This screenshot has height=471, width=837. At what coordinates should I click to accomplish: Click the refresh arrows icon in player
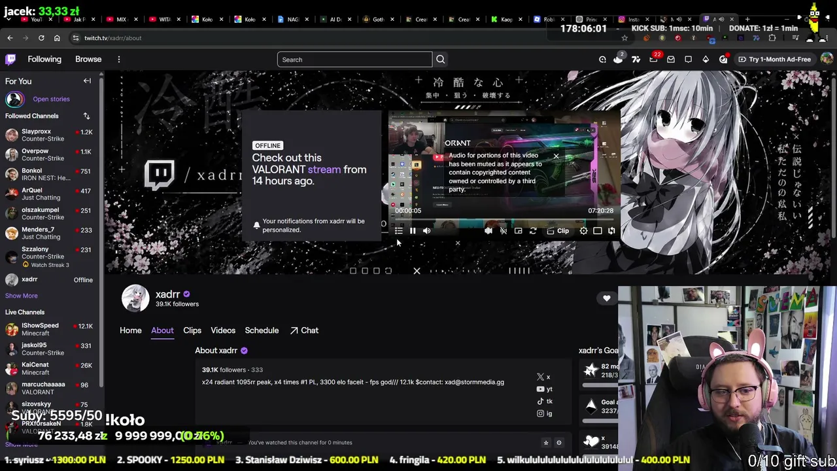click(x=533, y=231)
